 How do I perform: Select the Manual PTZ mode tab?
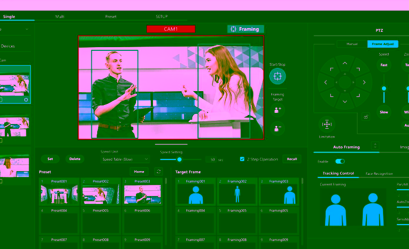pos(352,44)
